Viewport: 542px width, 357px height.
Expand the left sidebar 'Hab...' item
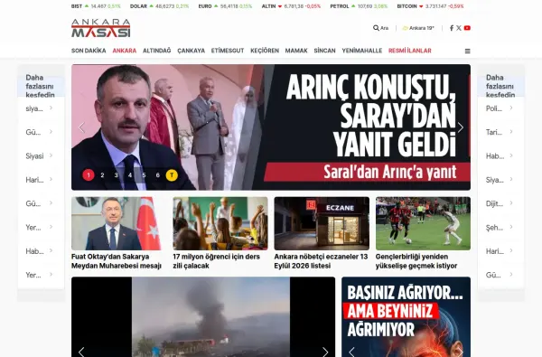click(x=41, y=251)
